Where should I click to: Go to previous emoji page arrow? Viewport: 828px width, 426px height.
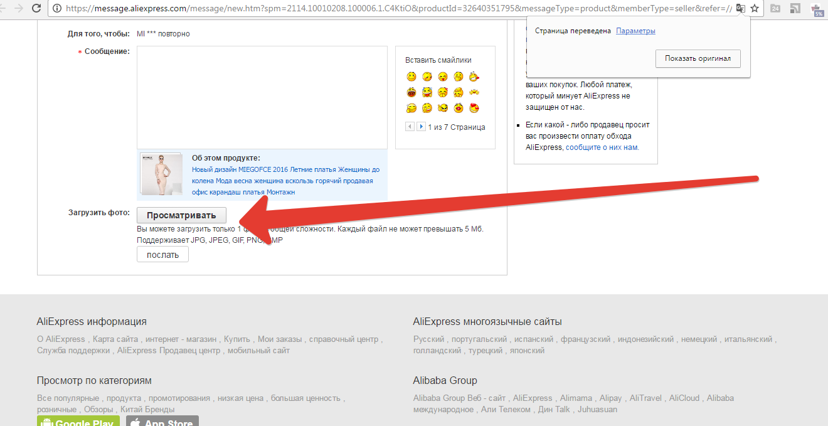(x=410, y=127)
